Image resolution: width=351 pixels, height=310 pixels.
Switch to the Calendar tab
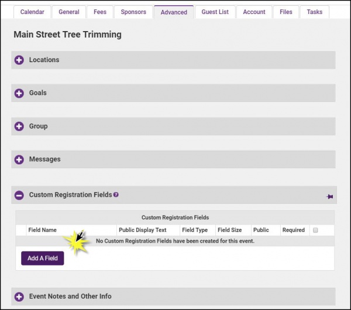click(32, 12)
